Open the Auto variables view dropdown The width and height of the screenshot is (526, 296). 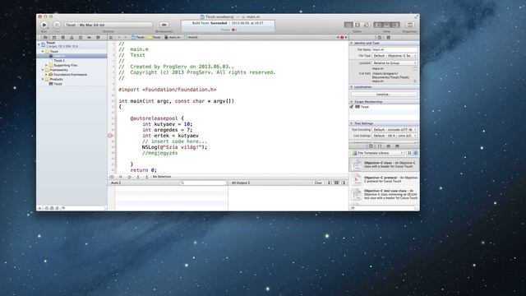[116, 183]
